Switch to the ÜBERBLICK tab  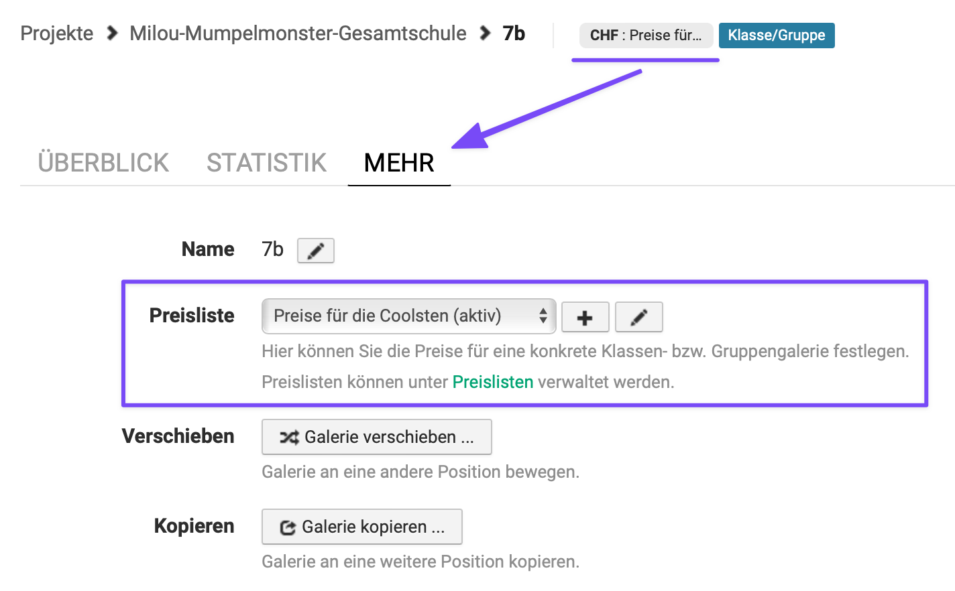tap(103, 163)
